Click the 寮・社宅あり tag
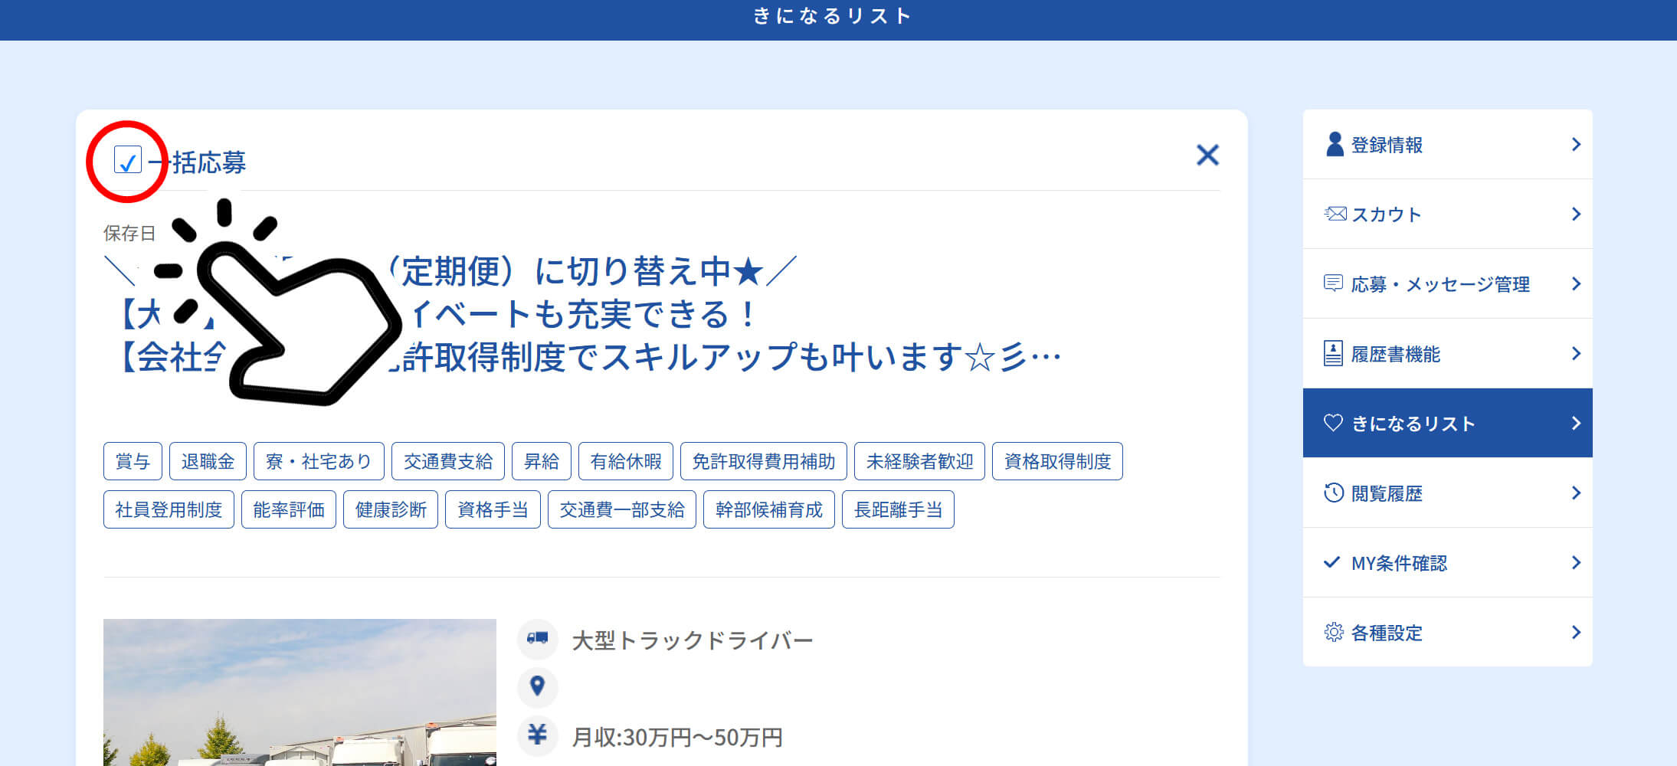The height and width of the screenshot is (766, 1677). (x=319, y=461)
